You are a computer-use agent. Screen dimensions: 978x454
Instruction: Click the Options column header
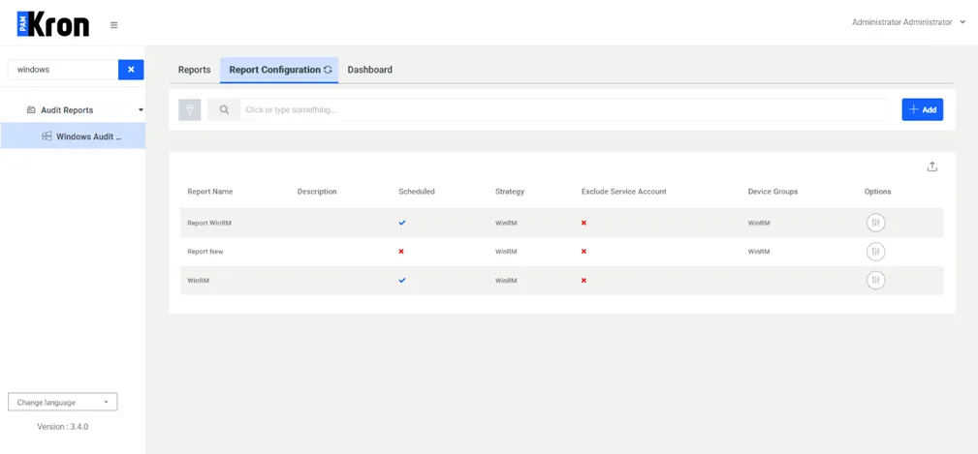(877, 192)
